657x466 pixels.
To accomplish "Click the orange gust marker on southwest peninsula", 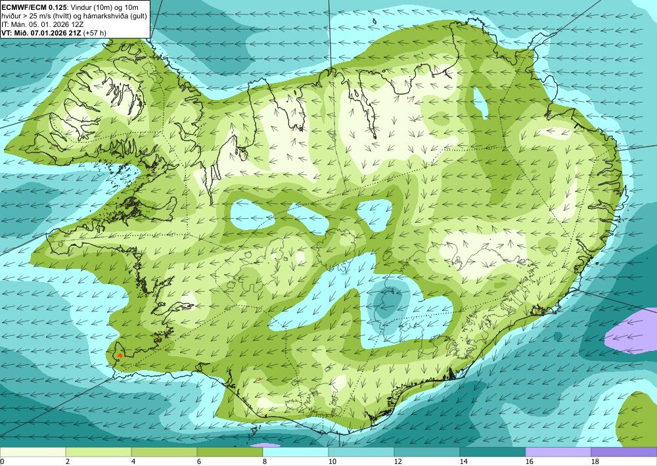I will [120, 355].
